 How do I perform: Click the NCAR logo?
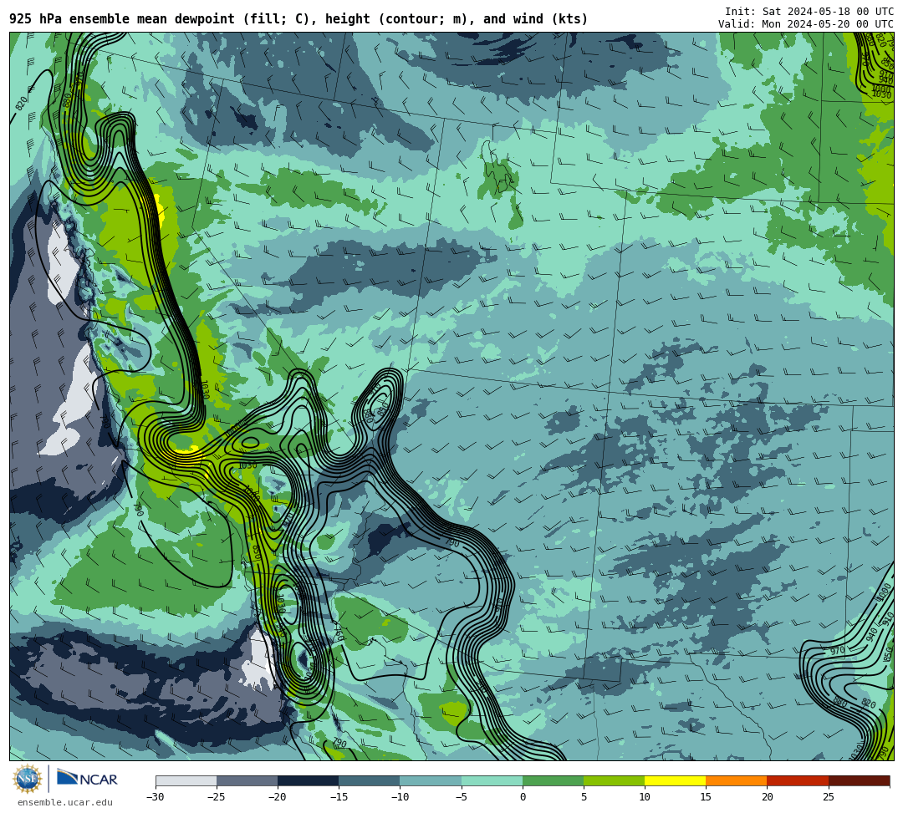click(x=87, y=779)
